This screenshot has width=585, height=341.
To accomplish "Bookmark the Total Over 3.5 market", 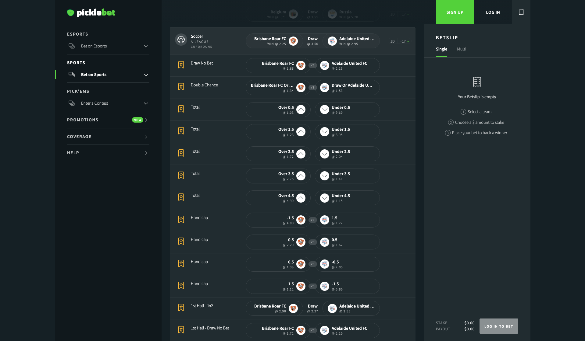I will pos(181,175).
